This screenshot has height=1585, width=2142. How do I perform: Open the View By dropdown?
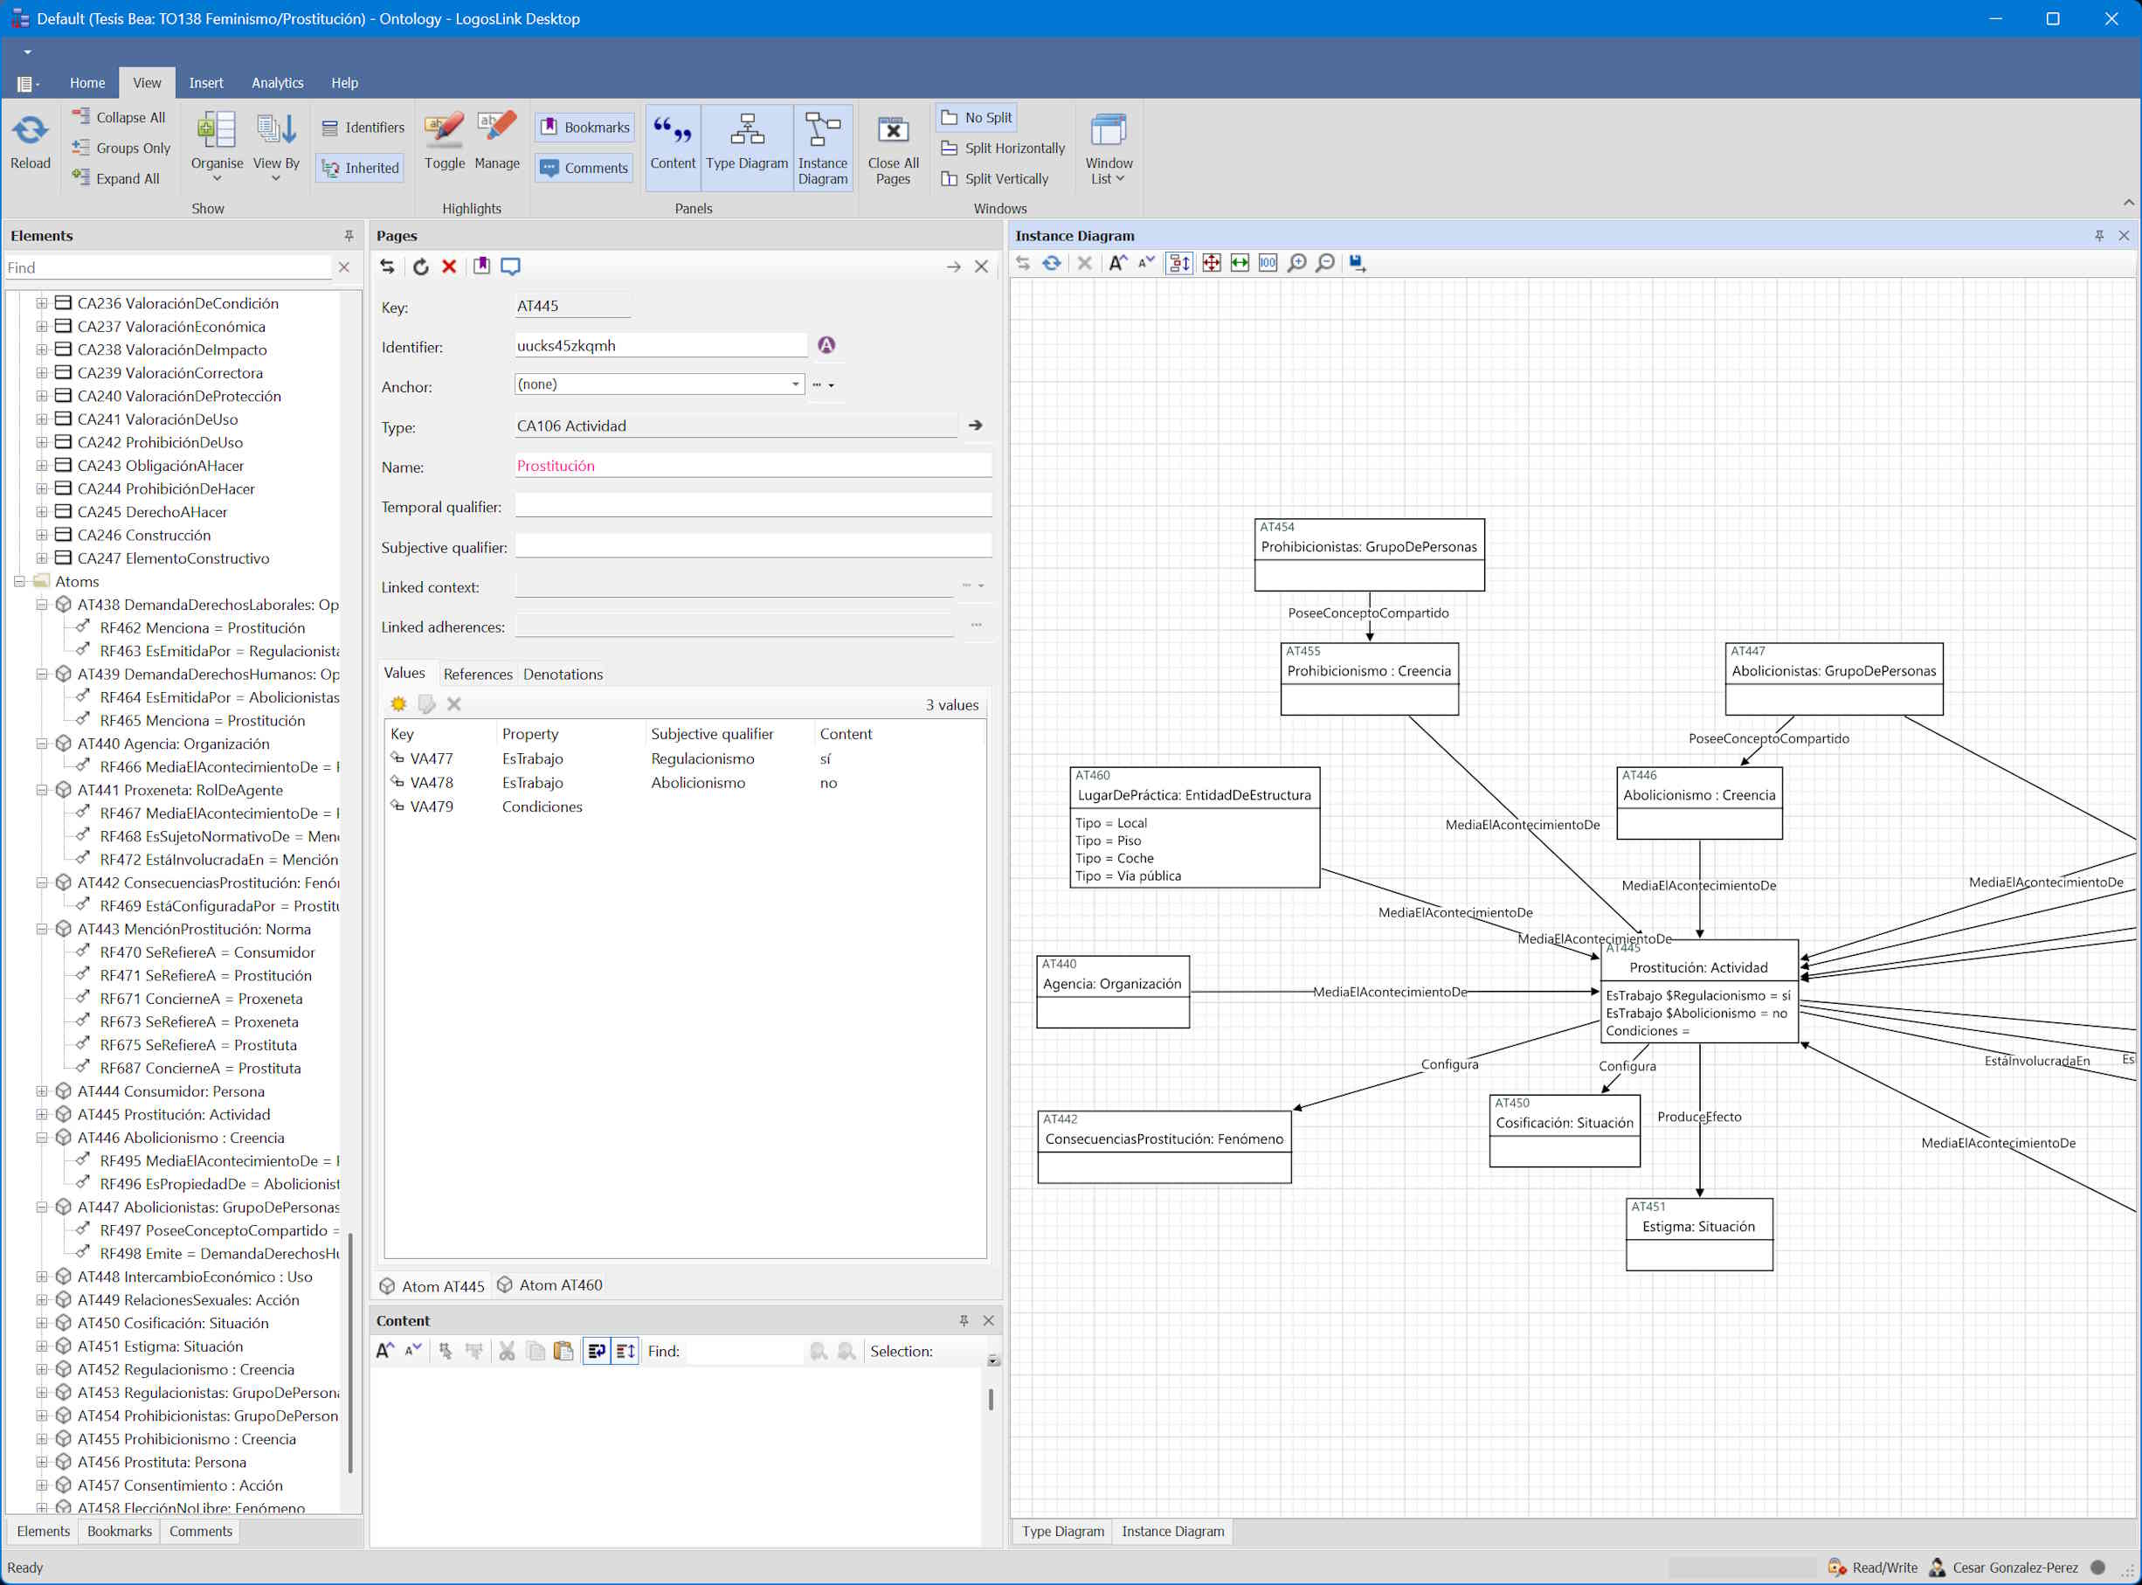point(276,146)
